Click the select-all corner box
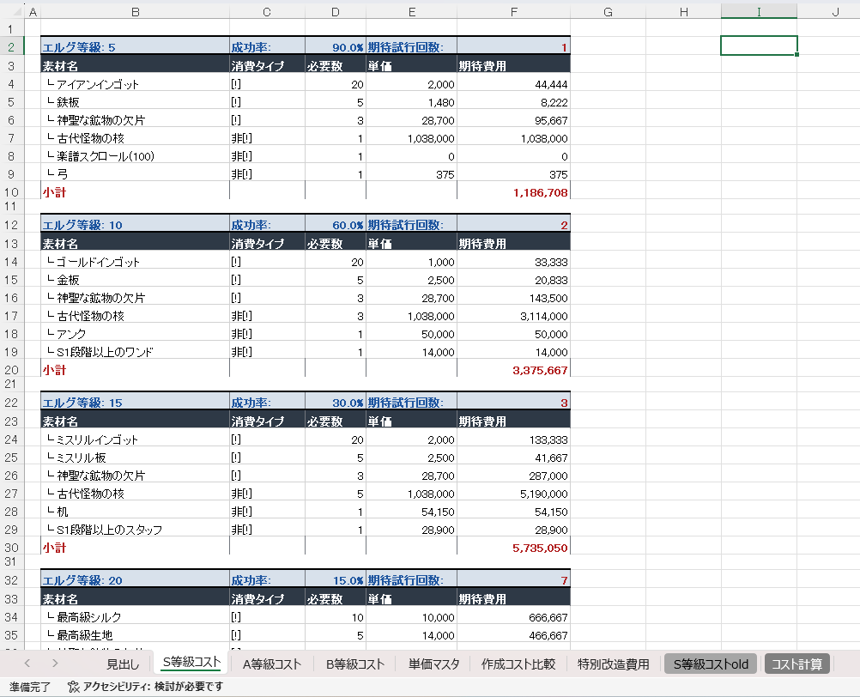This screenshot has height=697, width=860. click(11, 11)
